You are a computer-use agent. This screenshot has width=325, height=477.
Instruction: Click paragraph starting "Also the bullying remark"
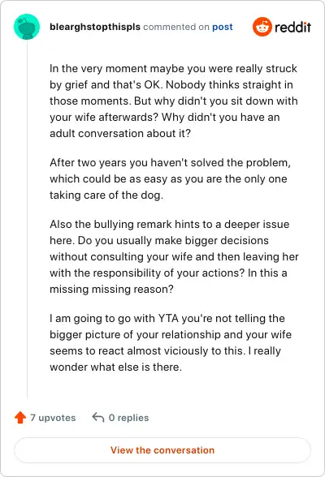pyautogui.click(x=174, y=256)
